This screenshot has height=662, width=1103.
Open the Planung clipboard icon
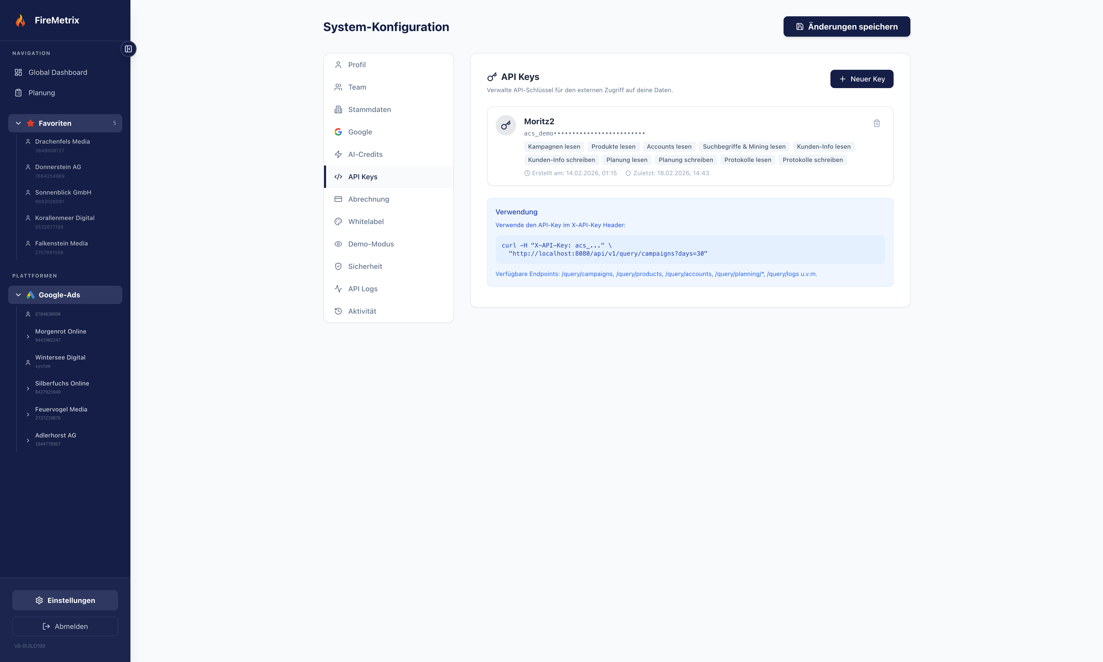18,92
